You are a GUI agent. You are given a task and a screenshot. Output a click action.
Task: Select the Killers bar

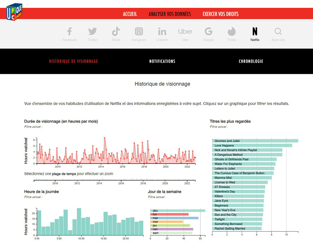point(238,196)
